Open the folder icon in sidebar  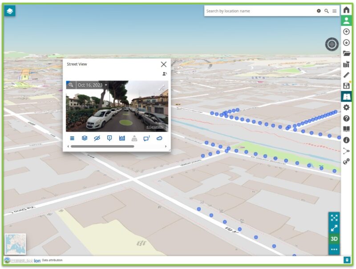click(346, 53)
